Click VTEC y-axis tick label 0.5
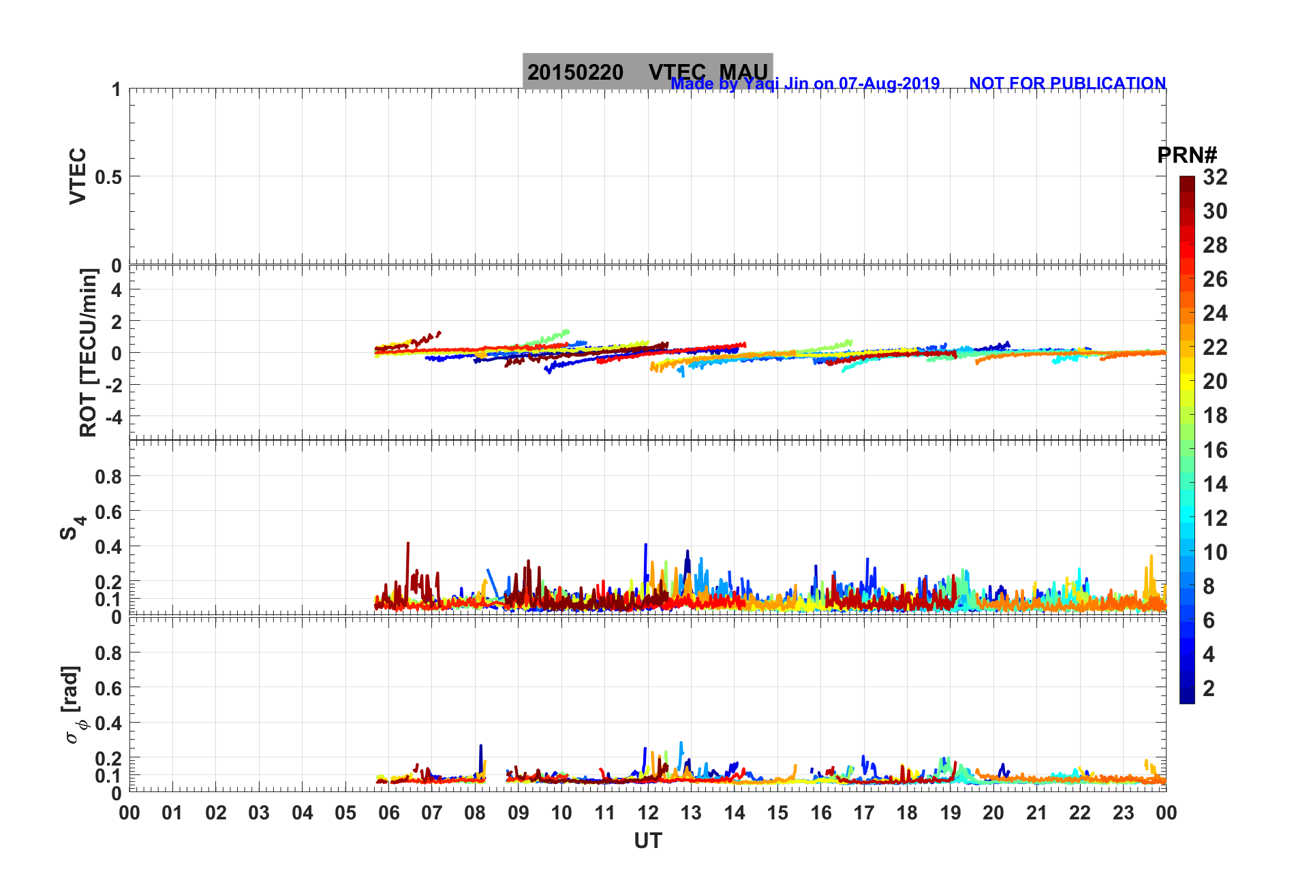The image size is (1296, 880). point(108,177)
